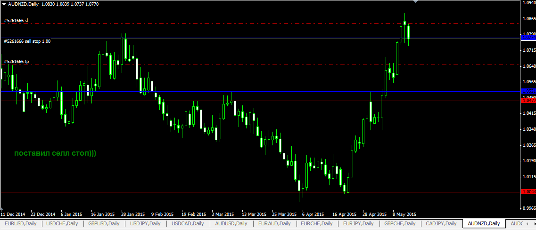Click the blue 1.0521 price label
The width and height of the screenshot is (536, 230).
tap(528, 91)
